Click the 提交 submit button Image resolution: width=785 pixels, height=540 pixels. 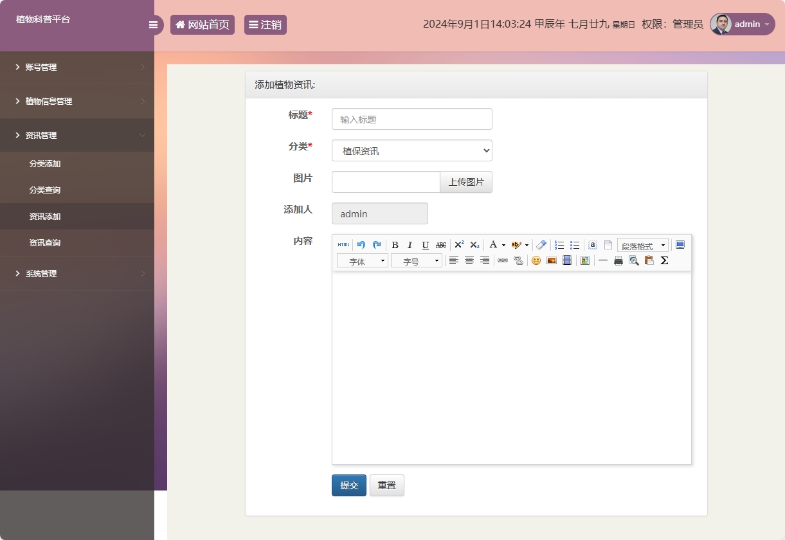click(x=349, y=485)
